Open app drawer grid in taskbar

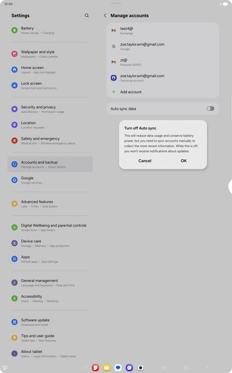[x=85, y=368]
